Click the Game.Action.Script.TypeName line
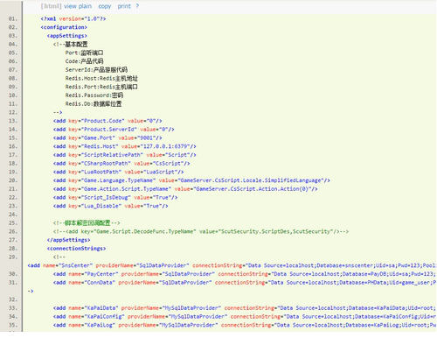Screen dimensions: 437x345 click(x=185, y=189)
